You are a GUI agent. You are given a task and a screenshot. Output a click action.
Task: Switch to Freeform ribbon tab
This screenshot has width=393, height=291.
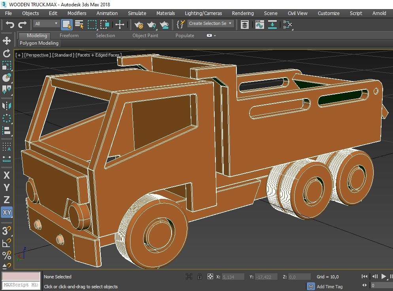click(69, 36)
